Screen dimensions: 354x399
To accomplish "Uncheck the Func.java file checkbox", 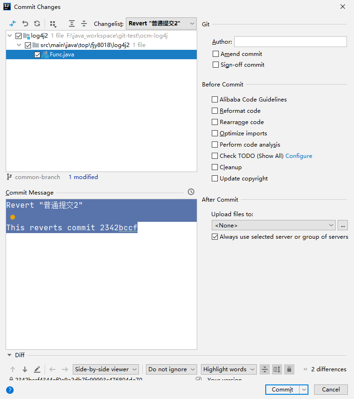I will 38,55.
